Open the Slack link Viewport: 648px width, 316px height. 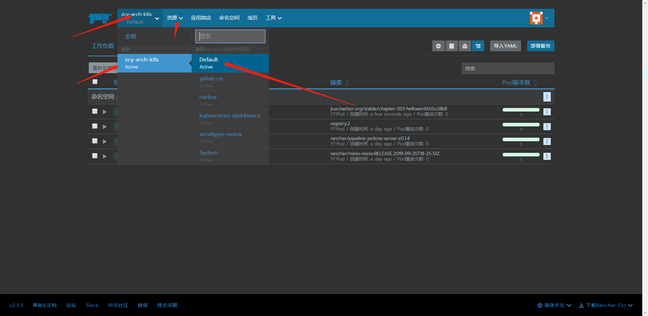pyautogui.click(x=92, y=305)
